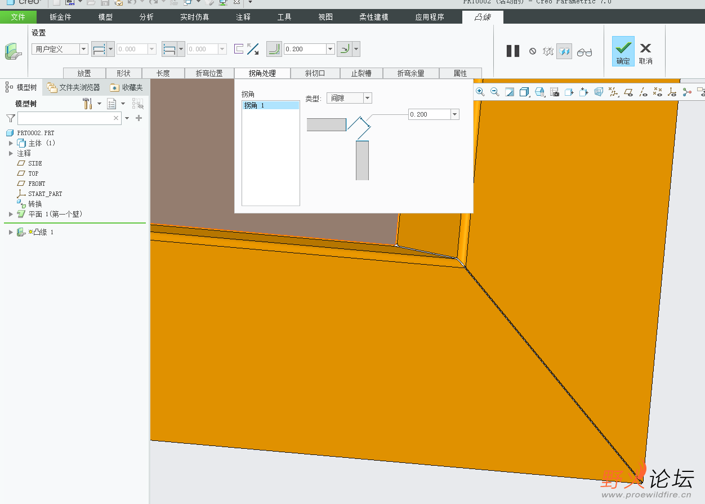Image resolution: width=705 pixels, height=504 pixels.
Task: Select PRT0002.PRT in model tree
Action: (36, 133)
